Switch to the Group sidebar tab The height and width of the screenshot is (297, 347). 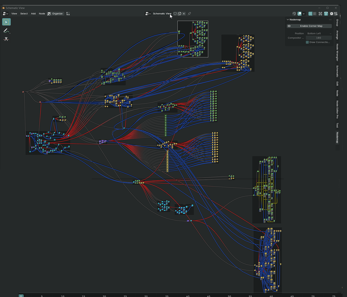pyautogui.click(x=337, y=23)
